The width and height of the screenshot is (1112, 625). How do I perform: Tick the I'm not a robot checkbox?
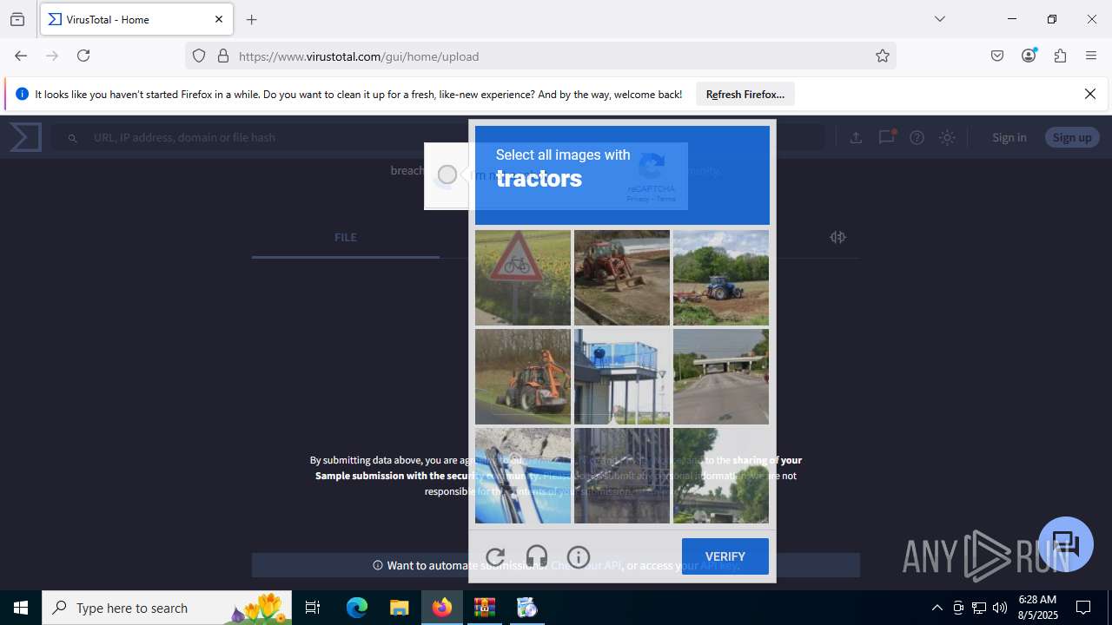[x=447, y=174]
